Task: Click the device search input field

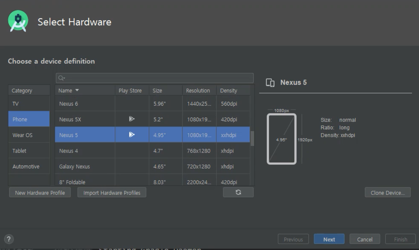Action: (155, 78)
